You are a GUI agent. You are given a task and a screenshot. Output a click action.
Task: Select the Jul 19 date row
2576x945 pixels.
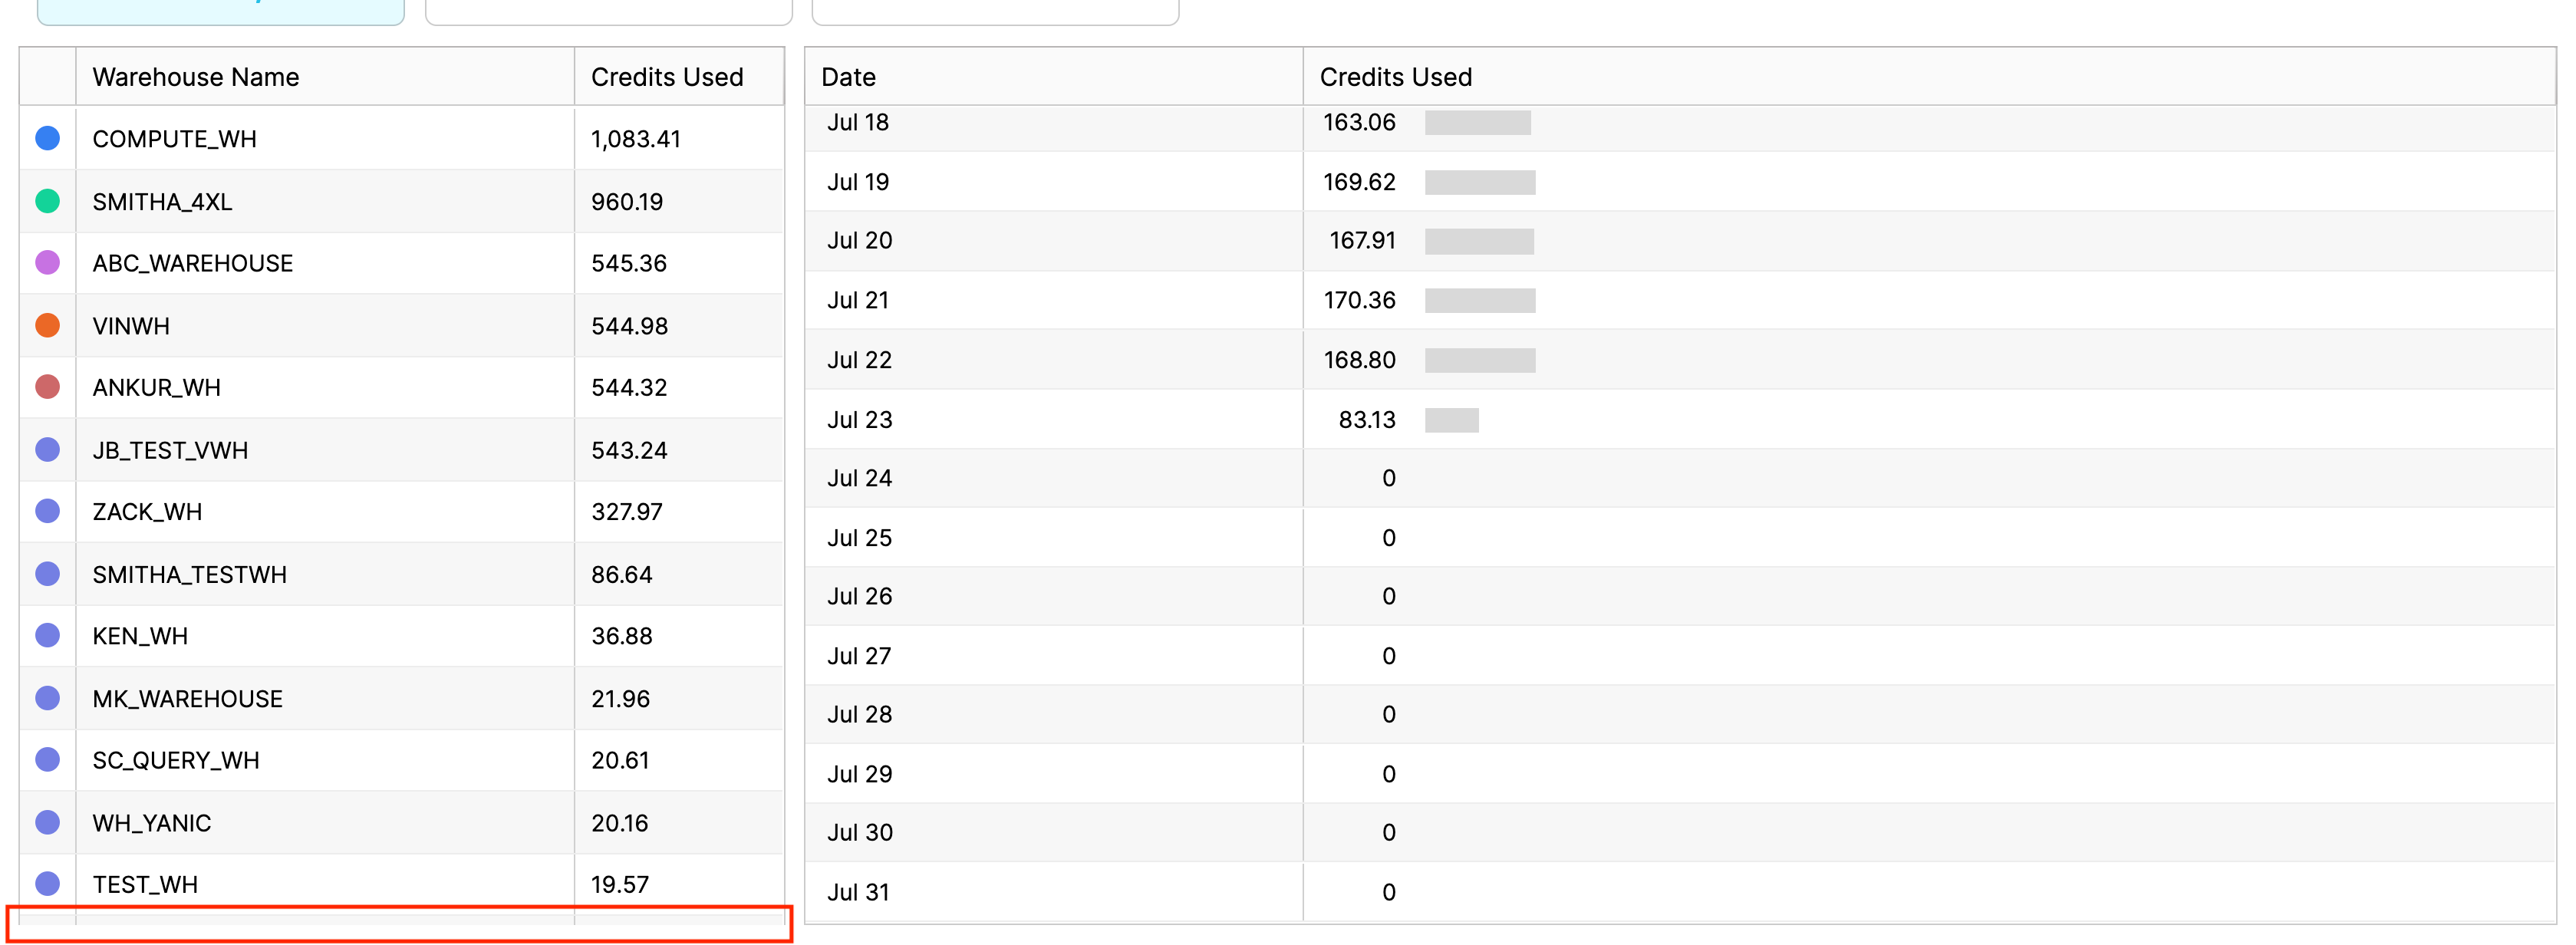click(858, 182)
